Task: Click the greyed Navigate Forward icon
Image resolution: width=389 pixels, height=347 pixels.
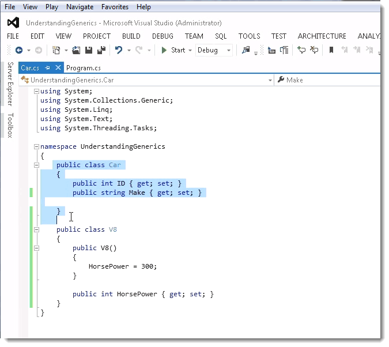Action: (39, 50)
